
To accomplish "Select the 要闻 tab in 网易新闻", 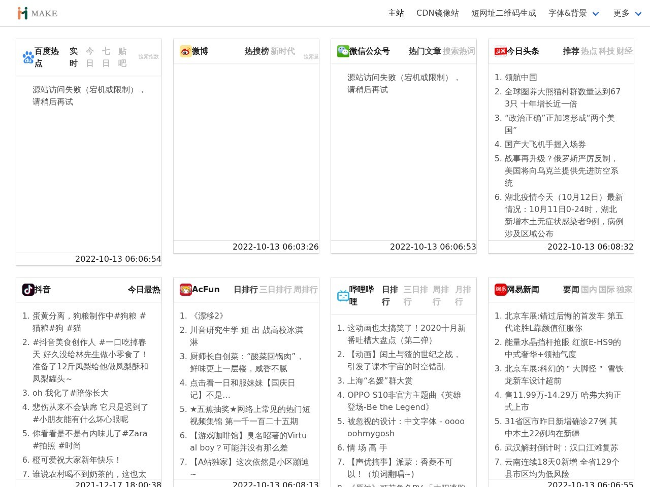I will click(x=571, y=290).
